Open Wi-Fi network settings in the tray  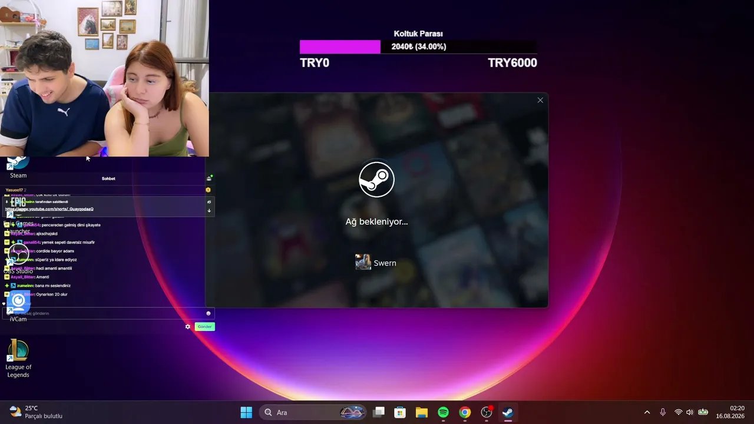pyautogui.click(x=679, y=412)
